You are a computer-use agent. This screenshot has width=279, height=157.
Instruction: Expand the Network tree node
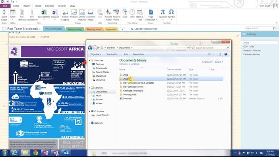click(x=90, y=123)
